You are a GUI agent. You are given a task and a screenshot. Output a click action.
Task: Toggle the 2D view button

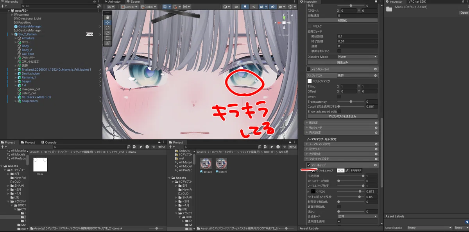(236, 7)
